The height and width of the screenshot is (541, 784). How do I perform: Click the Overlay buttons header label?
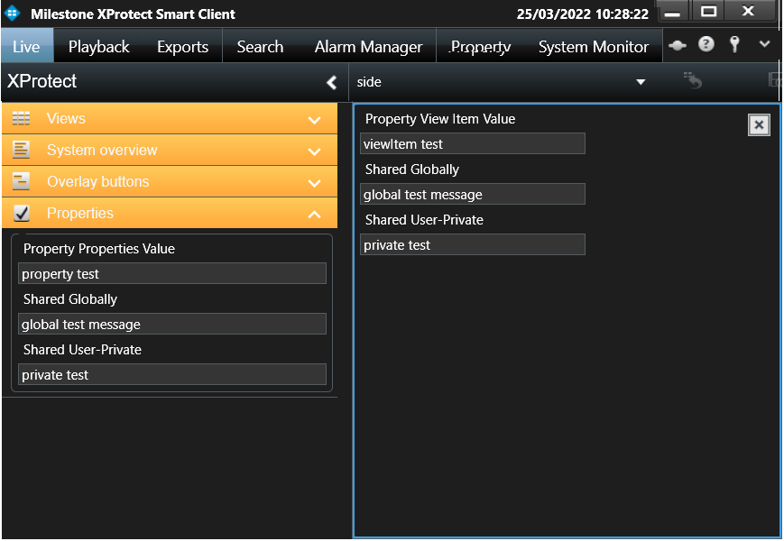(x=98, y=181)
